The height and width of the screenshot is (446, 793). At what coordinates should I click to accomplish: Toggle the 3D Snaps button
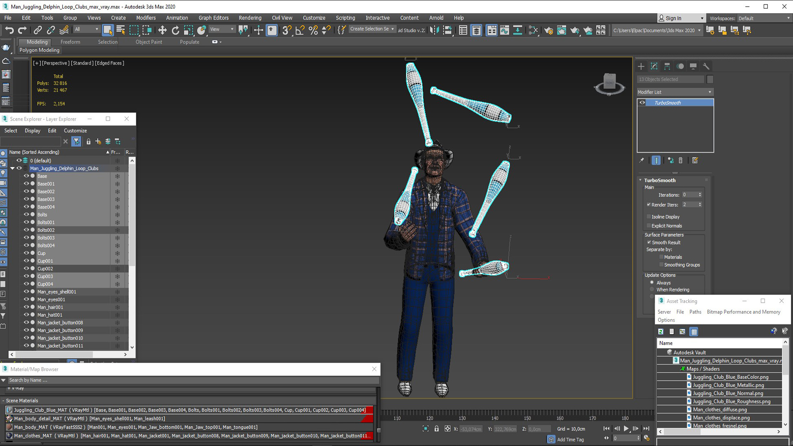tap(287, 30)
